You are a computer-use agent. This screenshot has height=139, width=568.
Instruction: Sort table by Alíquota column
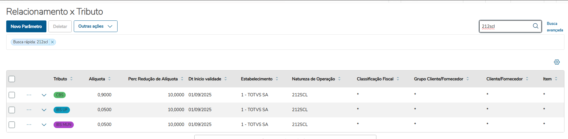[109, 79]
